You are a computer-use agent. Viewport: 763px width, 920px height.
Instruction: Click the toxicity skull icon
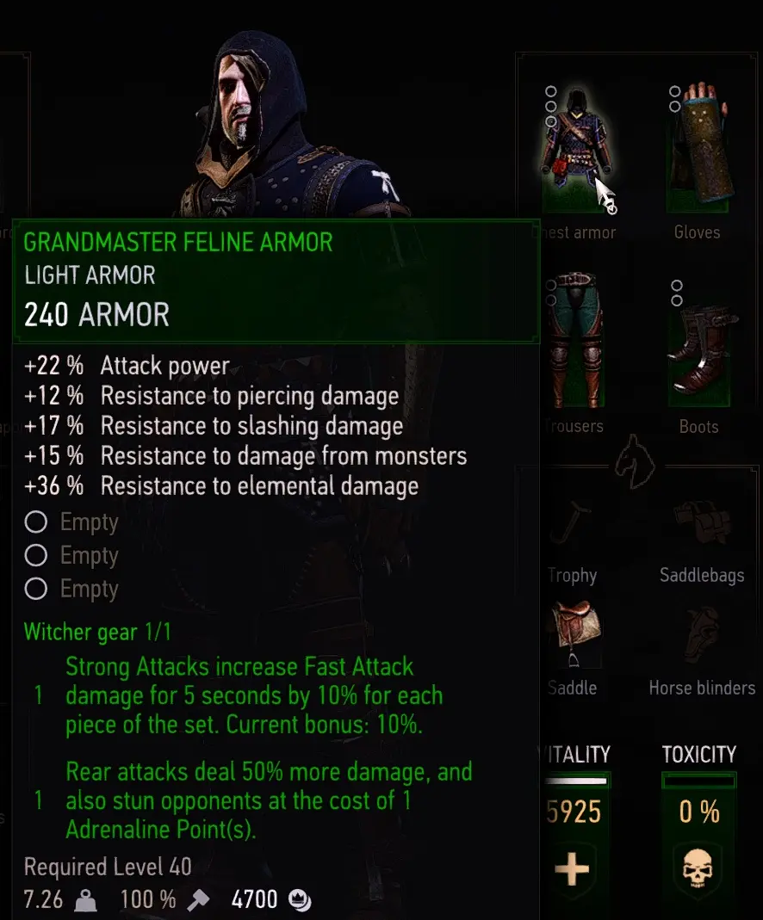click(698, 868)
